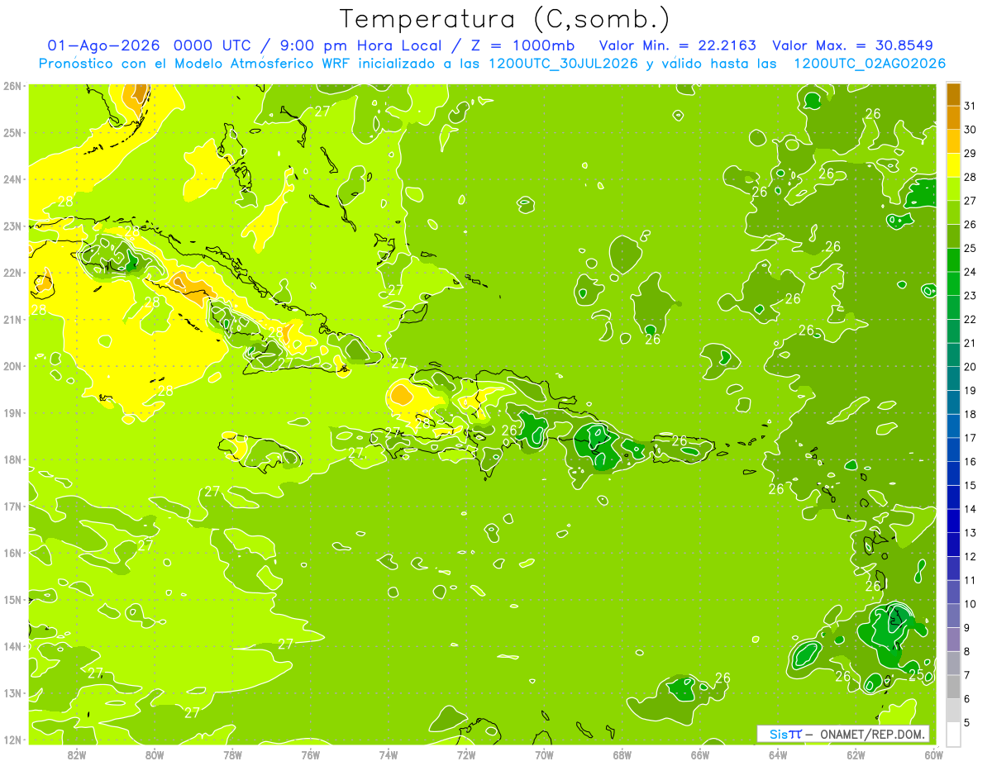Click the number 31 on the color scale
This screenshot has width=992, height=766.
[x=971, y=106]
